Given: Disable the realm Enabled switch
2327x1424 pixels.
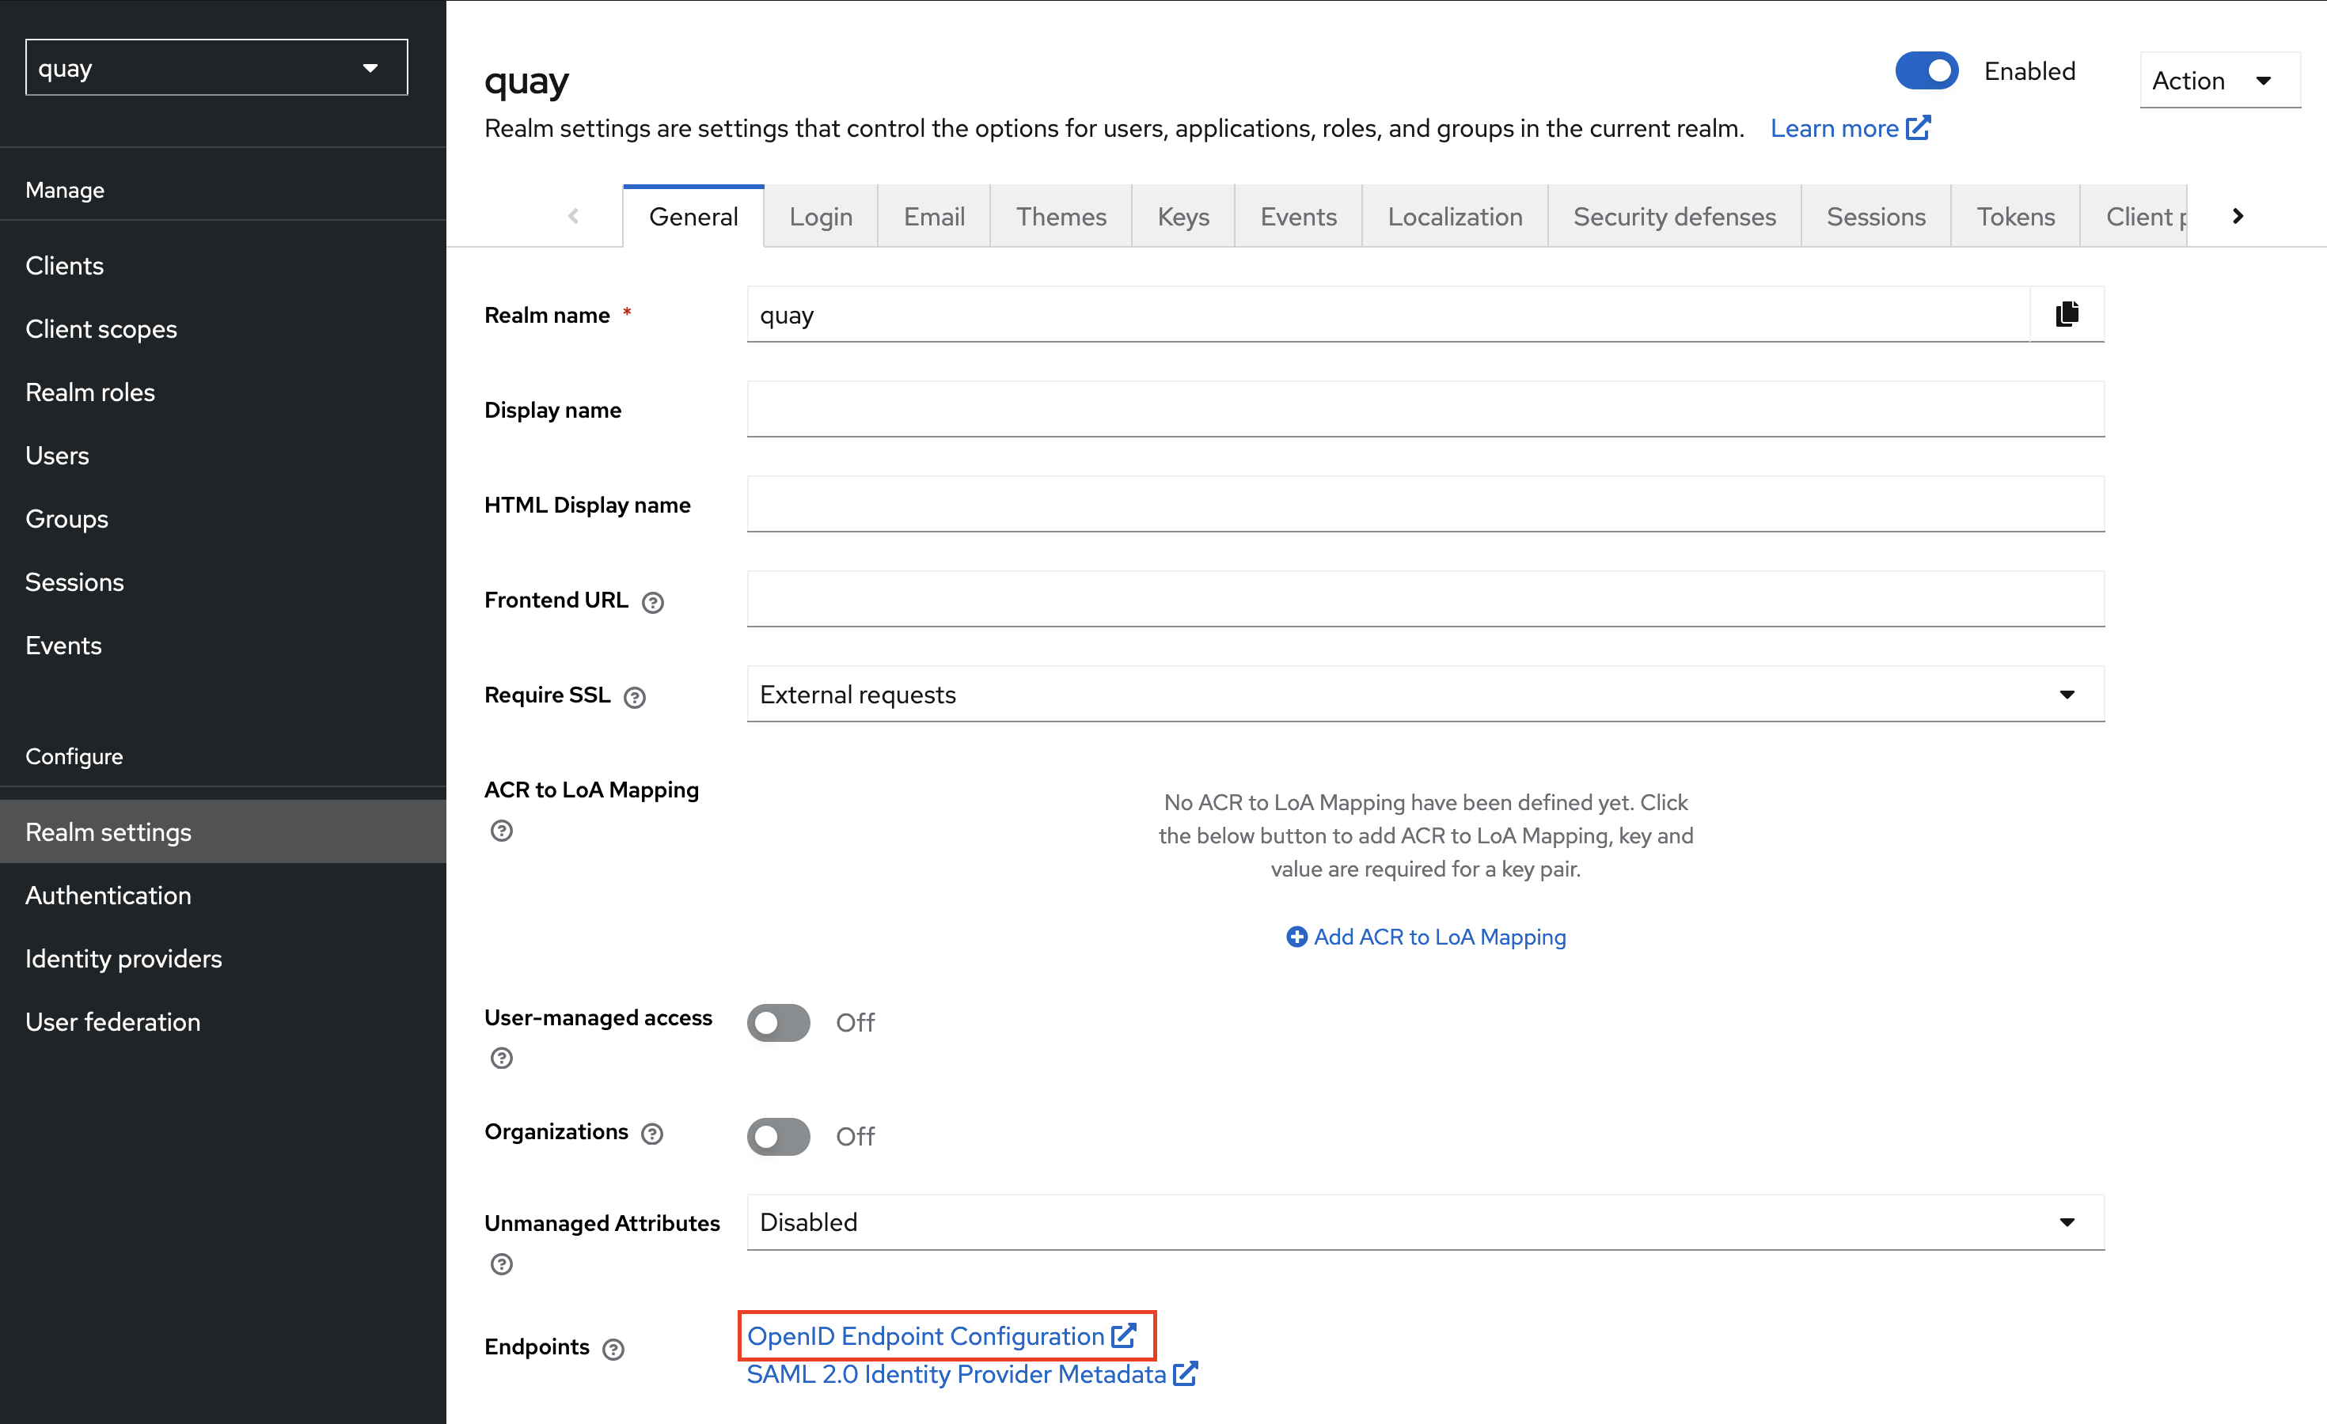Looking at the screenshot, I should pos(1926,72).
